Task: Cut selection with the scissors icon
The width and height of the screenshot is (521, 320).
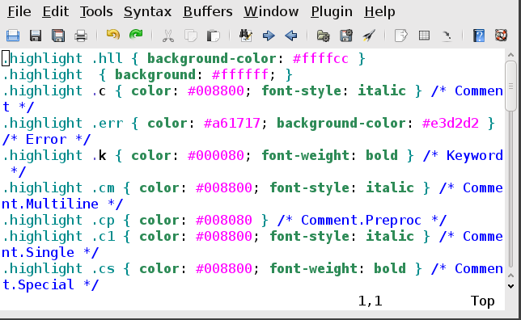Action: [168, 36]
